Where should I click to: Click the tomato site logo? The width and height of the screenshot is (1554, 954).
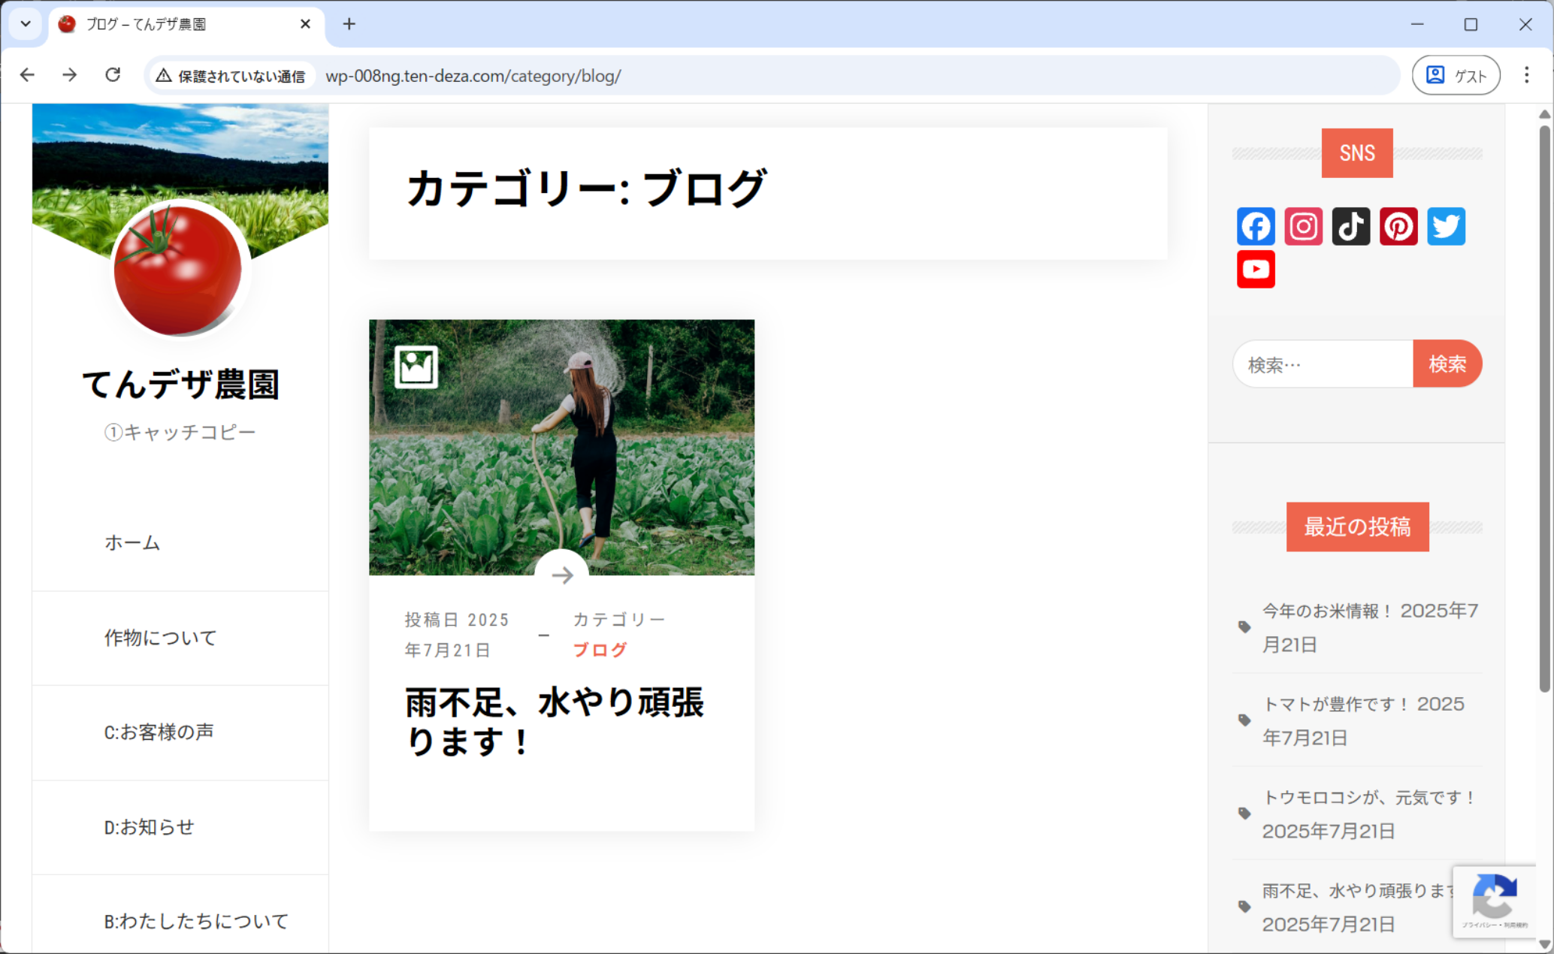178,270
